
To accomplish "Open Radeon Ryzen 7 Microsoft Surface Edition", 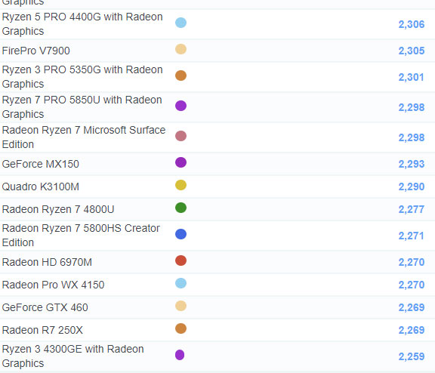I will tap(84, 137).
